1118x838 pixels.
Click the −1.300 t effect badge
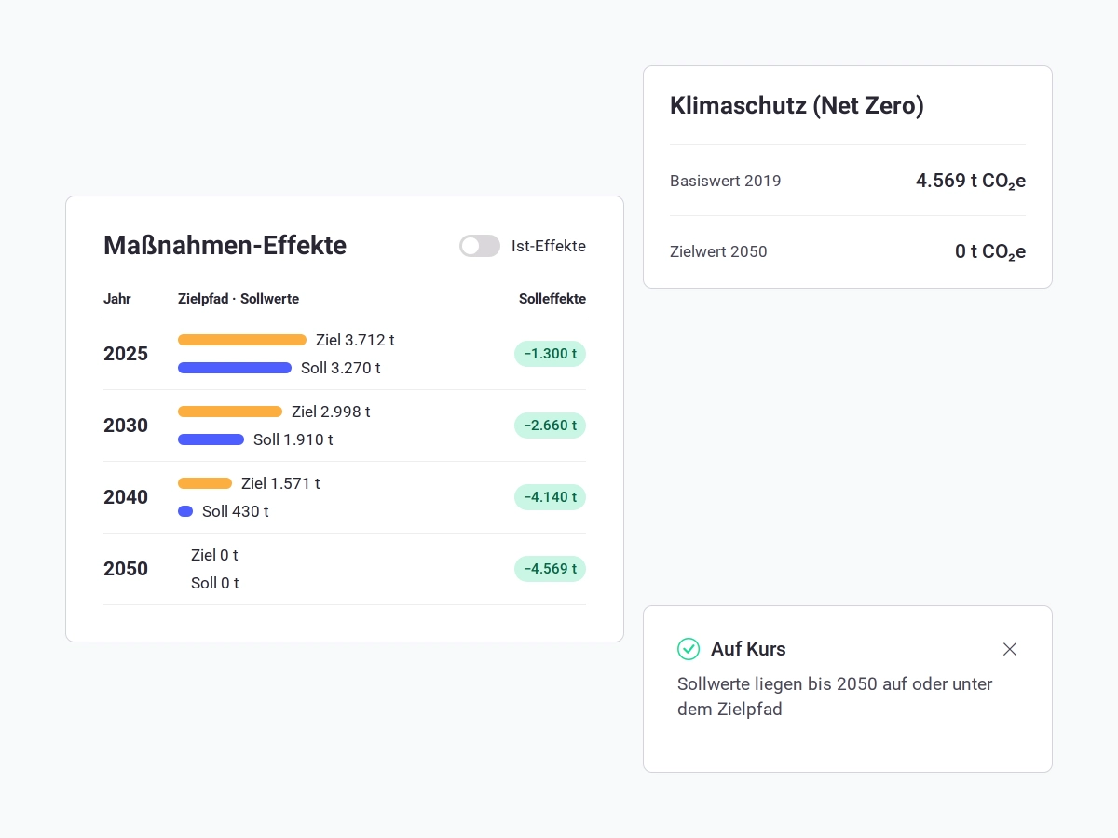click(550, 354)
